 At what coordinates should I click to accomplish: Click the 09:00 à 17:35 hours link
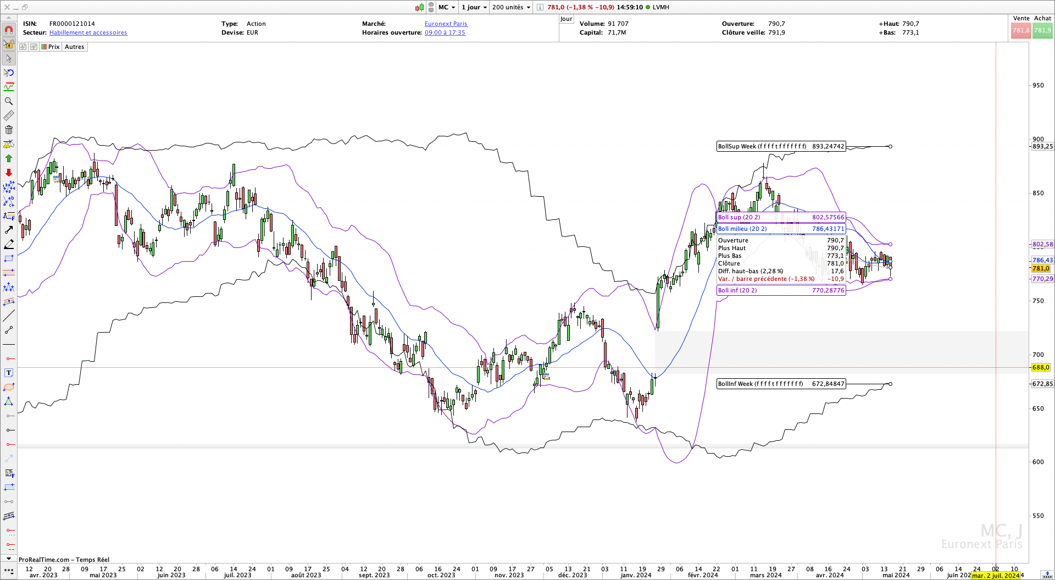click(x=445, y=32)
